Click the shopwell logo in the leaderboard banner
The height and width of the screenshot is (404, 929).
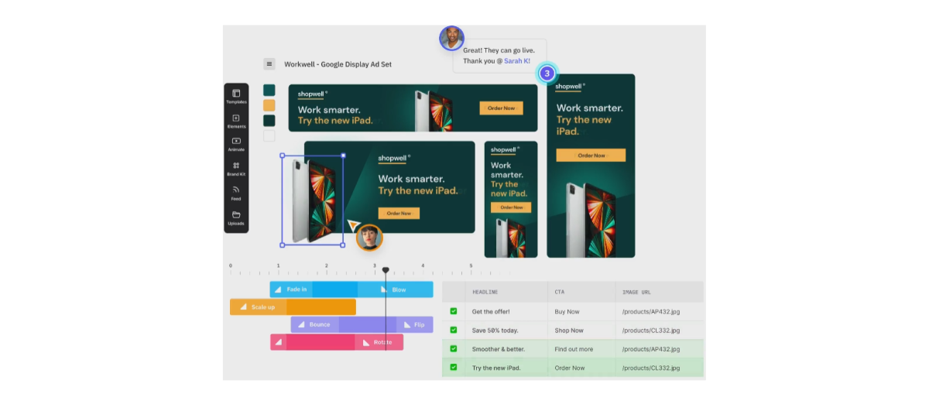click(311, 95)
